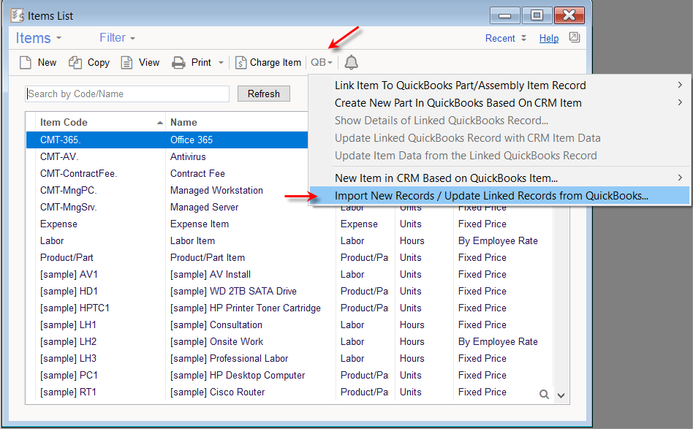Open the Filter dropdown
This screenshot has width=693, height=429.
point(115,37)
